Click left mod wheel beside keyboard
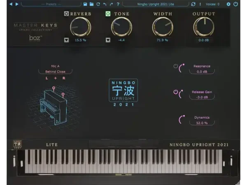 (22, 164)
